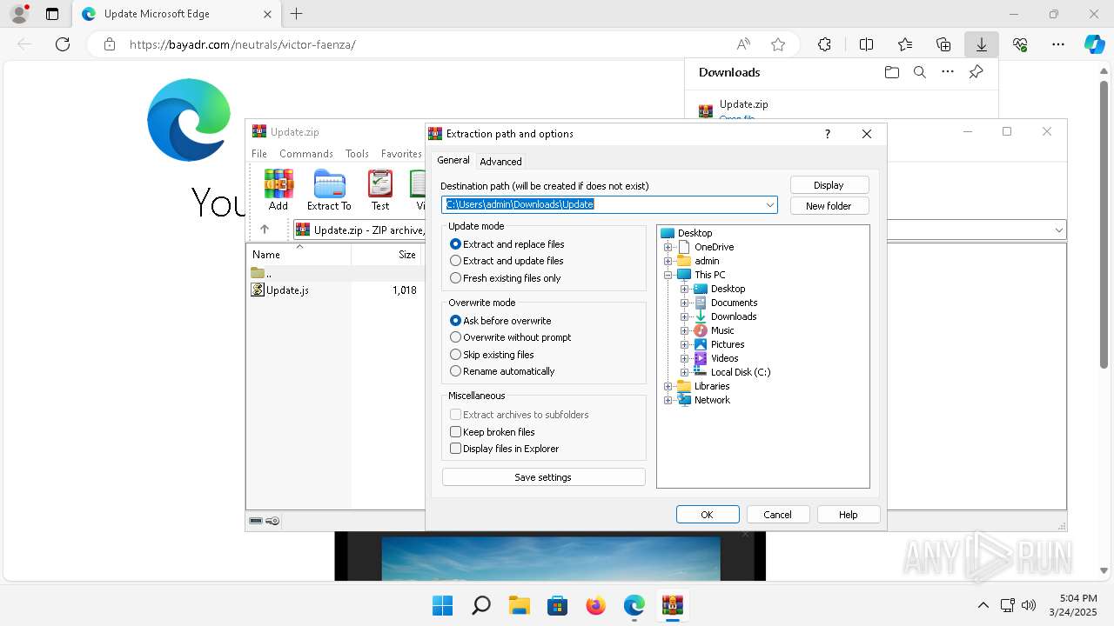Collapse This PC tree node
This screenshot has height=626, width=1114.
668,275
